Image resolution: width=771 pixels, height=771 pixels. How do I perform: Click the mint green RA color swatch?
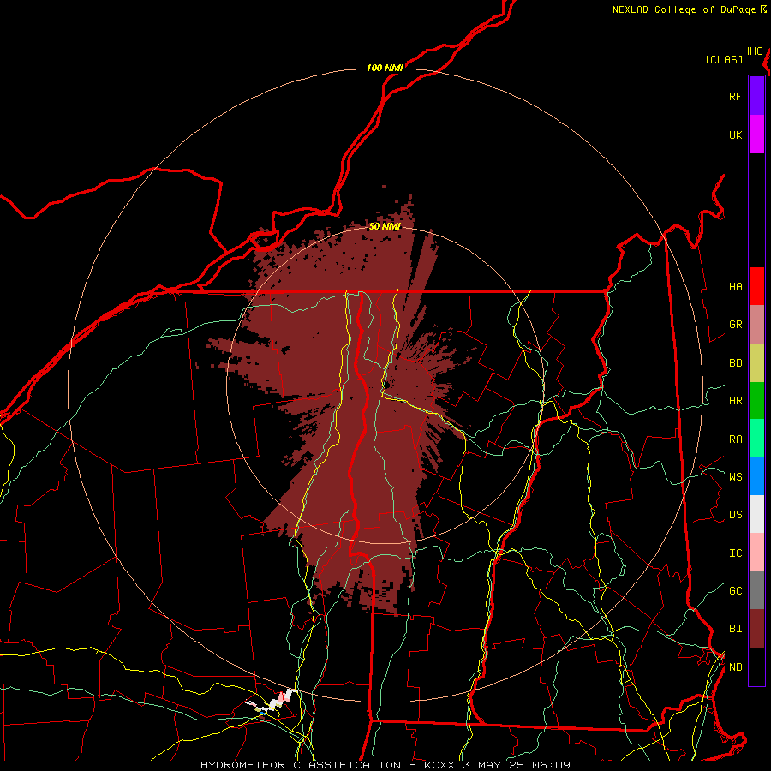coord(756,439)
